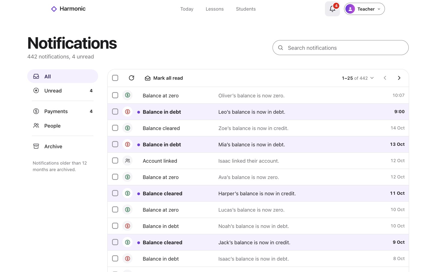This screenshot has width=436, height=272.
Task: Click the red dollar icon in Isaac's debt row
Action: pyautogui.click(x=128, y=258)
